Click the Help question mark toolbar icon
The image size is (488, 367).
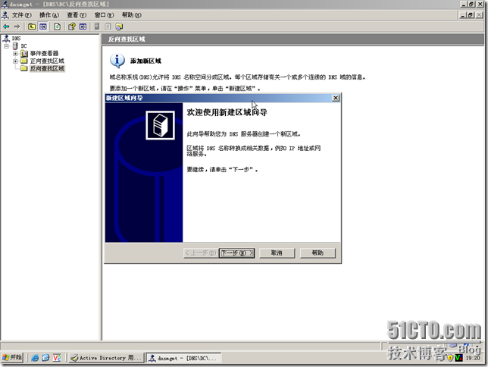coord(72,27)
